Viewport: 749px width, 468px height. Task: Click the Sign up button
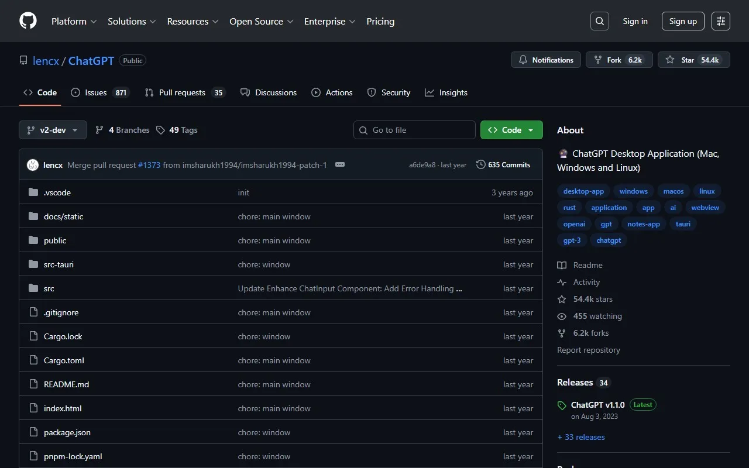click(x=683, y=21)
